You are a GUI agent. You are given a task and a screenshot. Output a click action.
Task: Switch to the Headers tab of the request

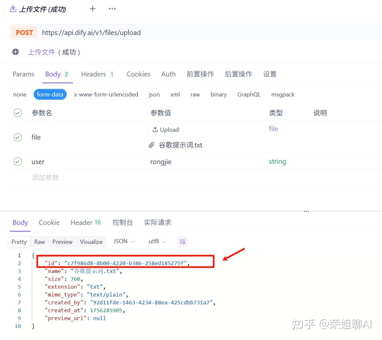pos(93,74)
